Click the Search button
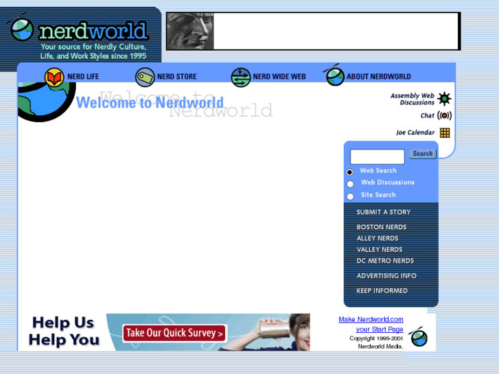The height and width of the screenshot is (374, 499). pos(423,154)
